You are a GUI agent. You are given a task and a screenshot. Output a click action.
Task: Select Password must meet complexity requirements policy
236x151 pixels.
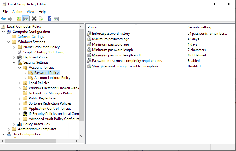(127, 61)
